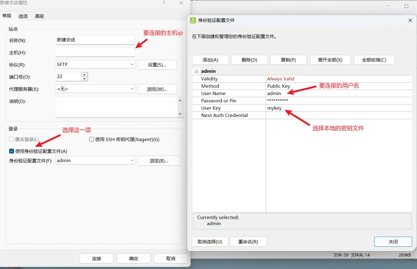Click the 主机(H) input field
Image resolution: width=417 pixels, height=269 pixels.
click(95, 52)
